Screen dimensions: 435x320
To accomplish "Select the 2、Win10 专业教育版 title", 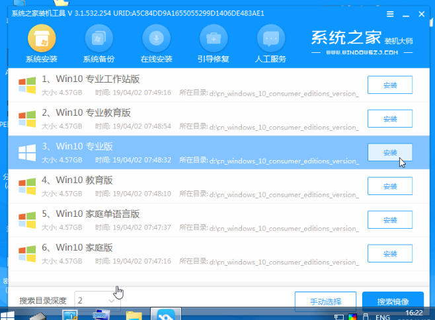I will (86, 112).
